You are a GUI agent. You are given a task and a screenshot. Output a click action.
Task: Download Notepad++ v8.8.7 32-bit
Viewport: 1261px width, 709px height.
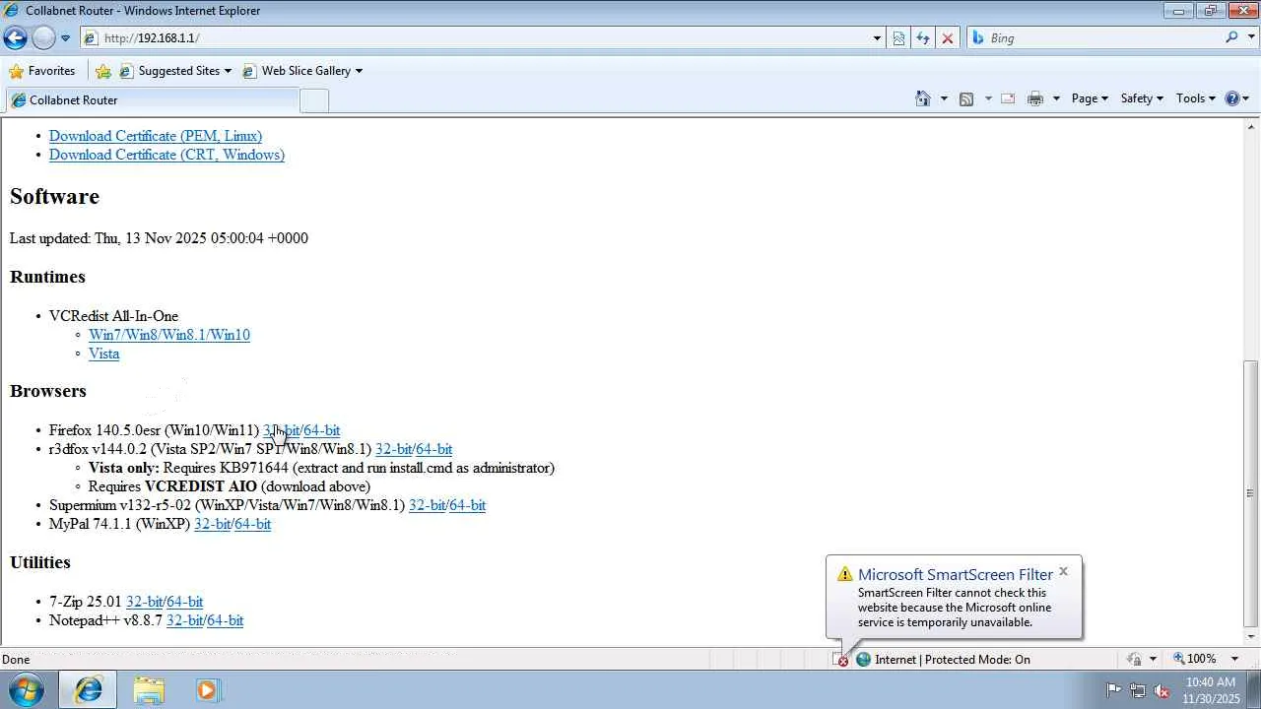(x=185, y=620)
